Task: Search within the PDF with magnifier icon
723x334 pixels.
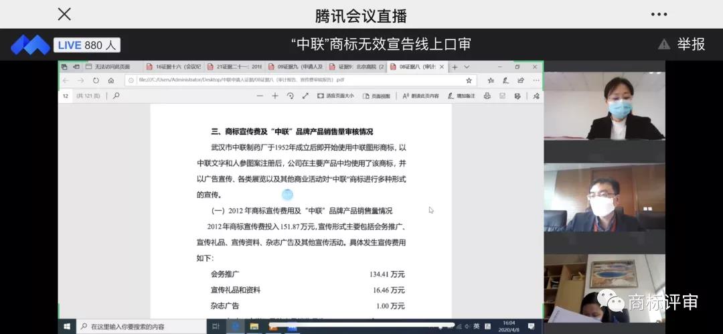Action: click(116, 96)
